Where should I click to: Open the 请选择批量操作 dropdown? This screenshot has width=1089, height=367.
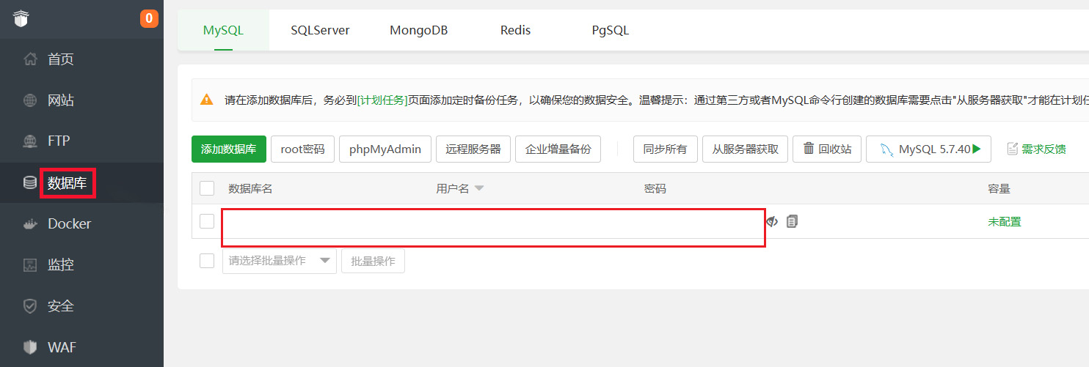pos(280,261)
